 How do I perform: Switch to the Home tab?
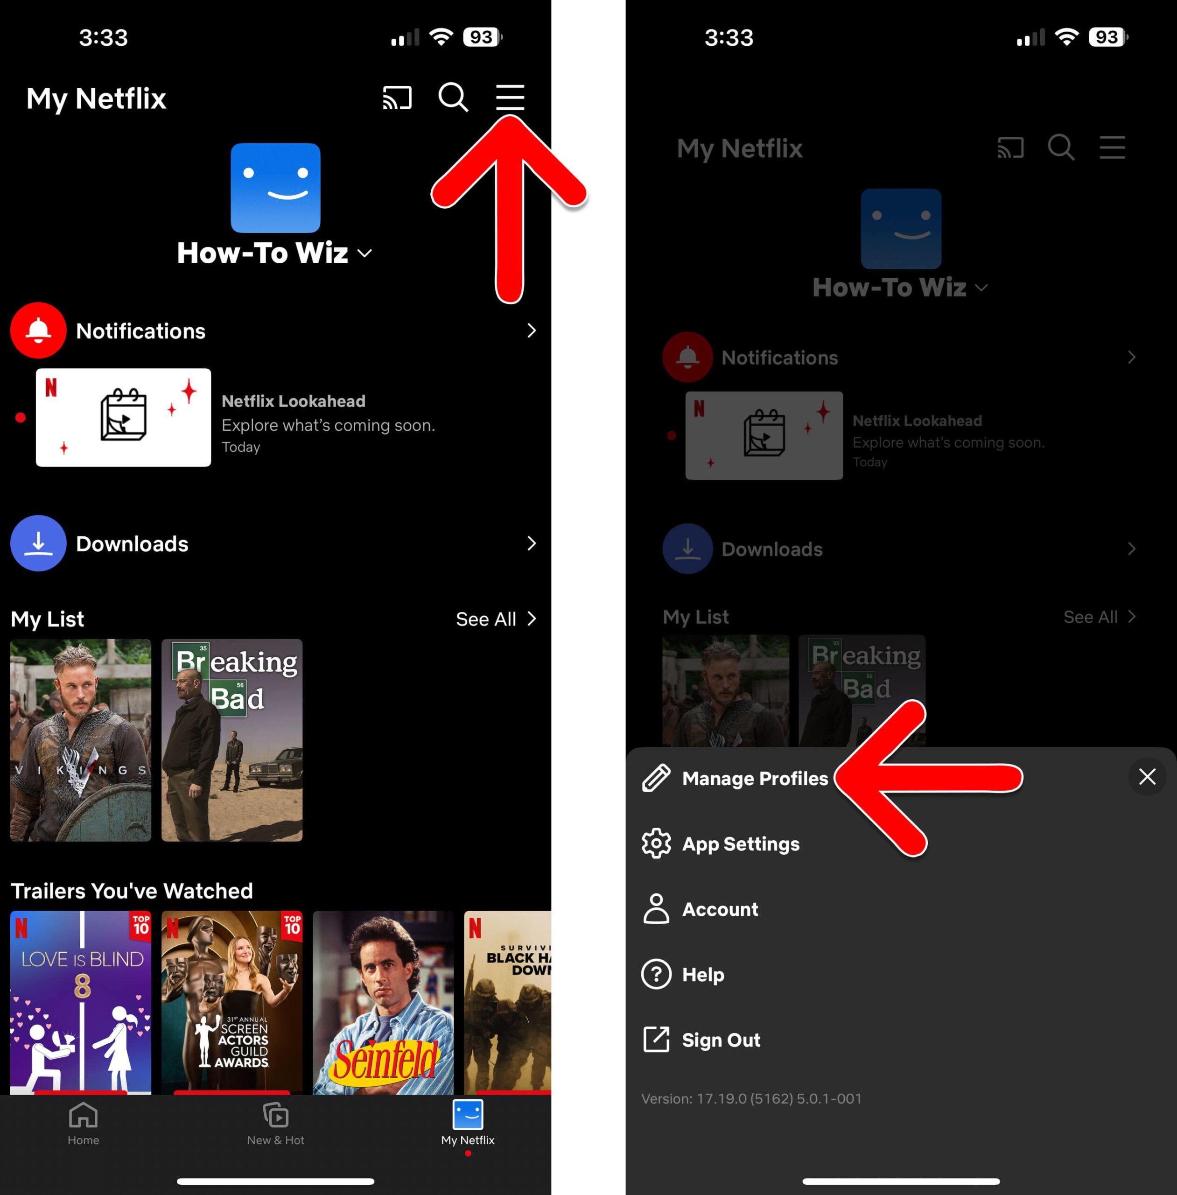pyautogui.click(x=83, y=1125)
